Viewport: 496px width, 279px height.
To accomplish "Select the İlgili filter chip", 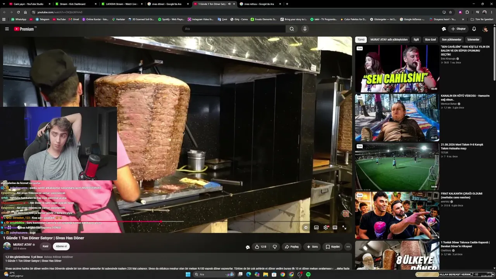I will pyautogui.click(x=416, y=40).
